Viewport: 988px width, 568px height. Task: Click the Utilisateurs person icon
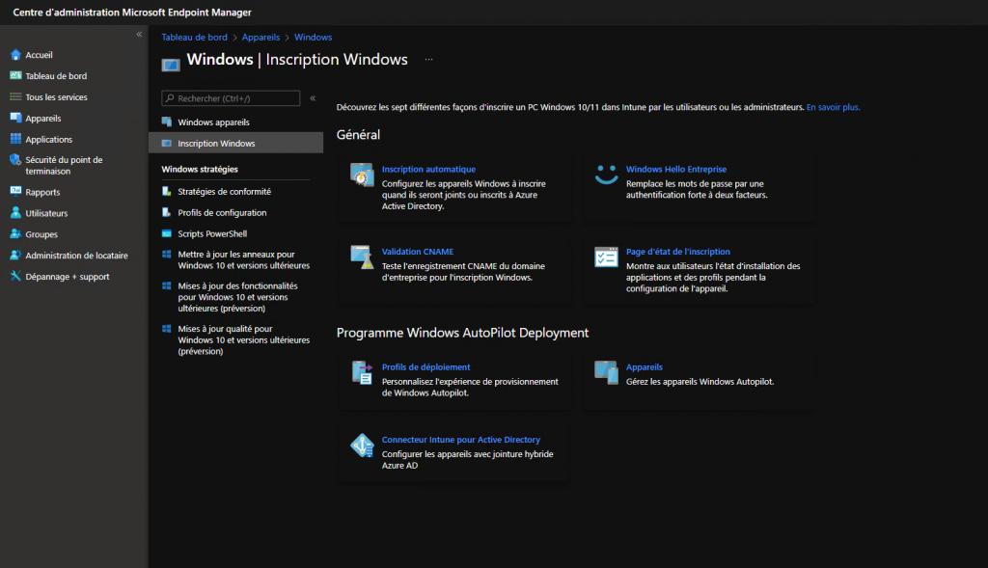point(15,213)
